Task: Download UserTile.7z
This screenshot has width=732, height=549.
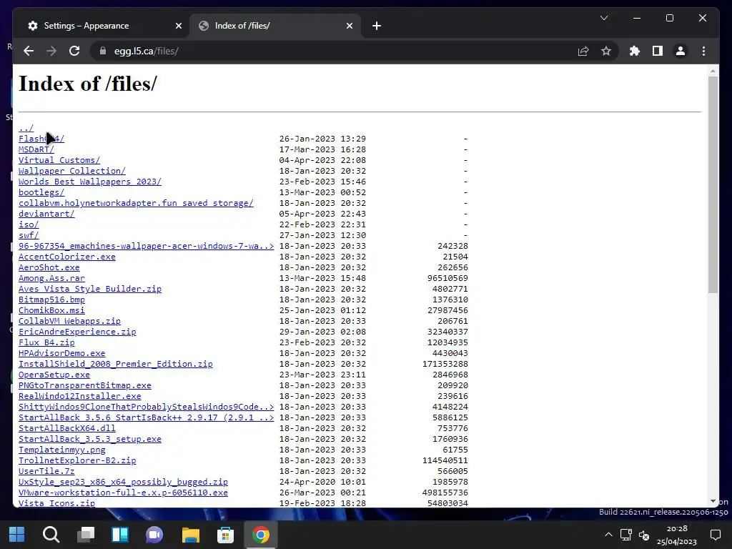Action: tap(46, 472)
